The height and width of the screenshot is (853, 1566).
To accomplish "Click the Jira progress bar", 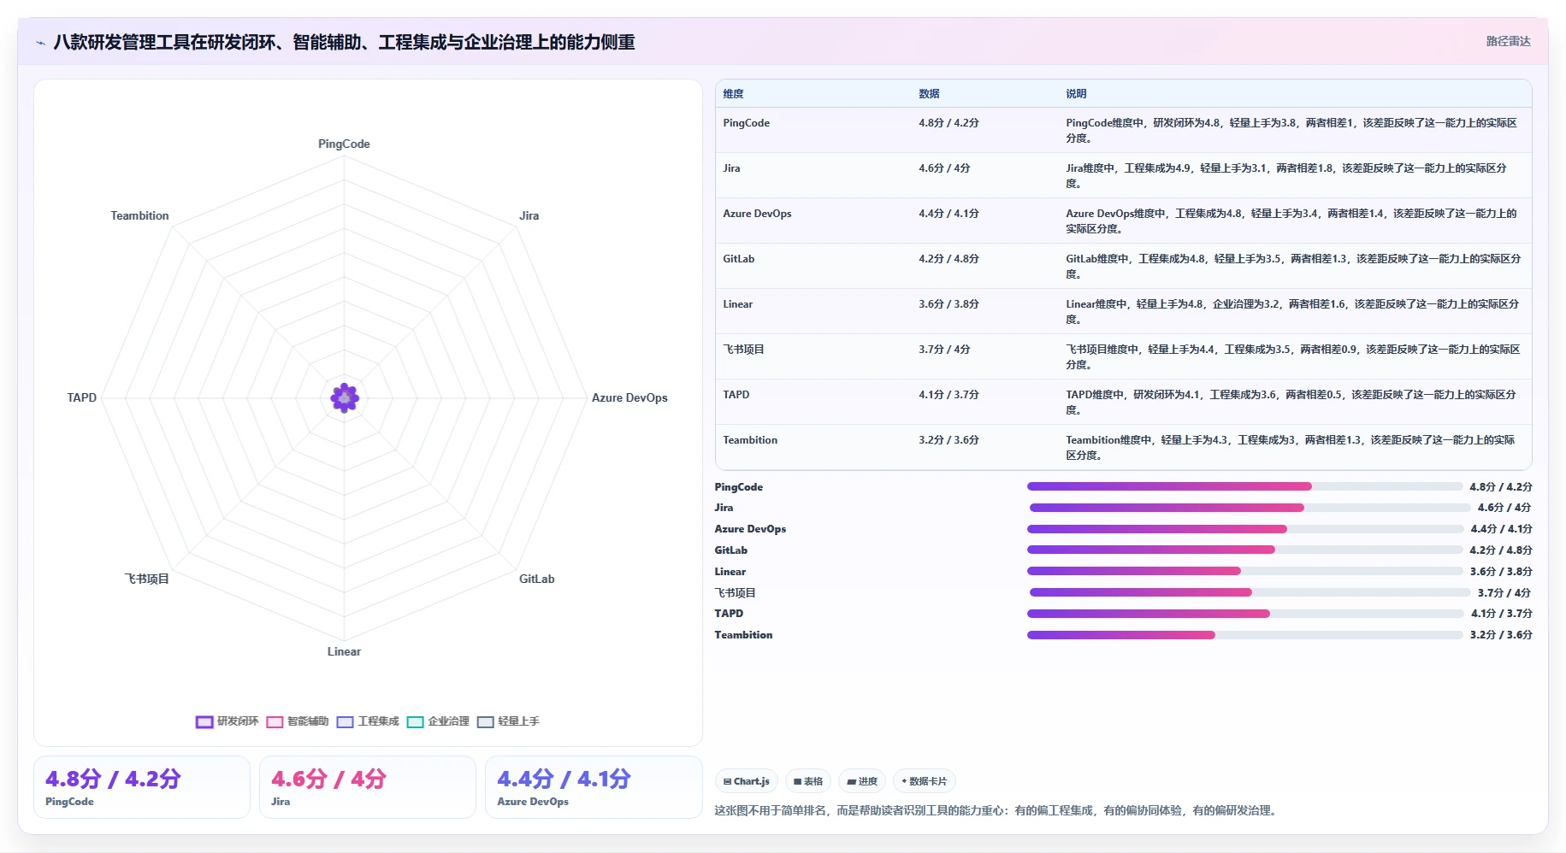I will [1250, 508].
